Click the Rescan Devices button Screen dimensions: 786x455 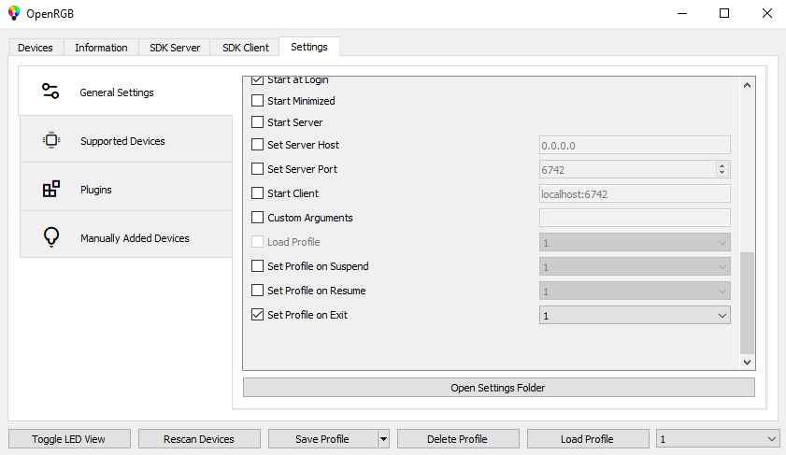199,439
